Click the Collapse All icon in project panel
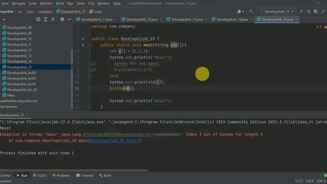Image resolution: width=327 pixels, height=184 pixels. tap(53, 19)
